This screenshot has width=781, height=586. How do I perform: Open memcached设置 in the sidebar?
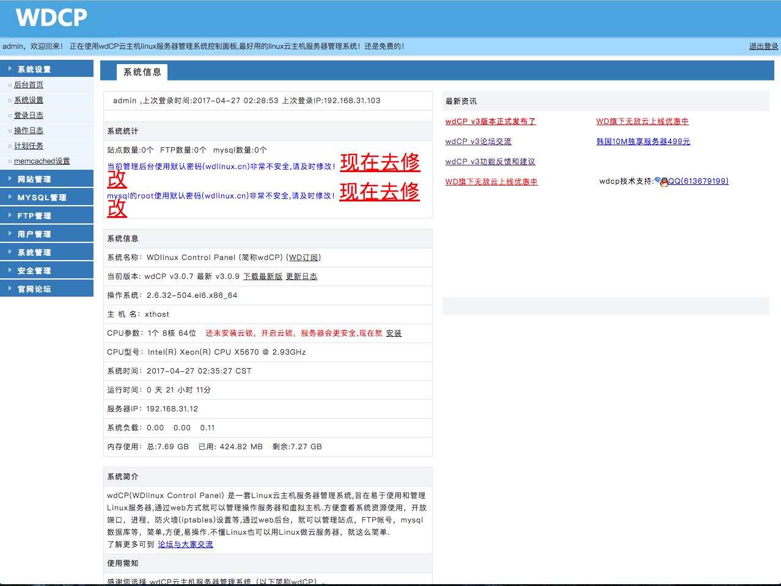[x=42, y=161]
